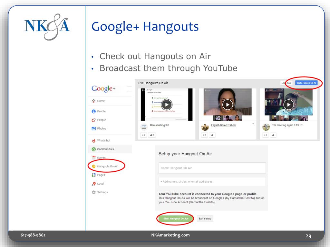The width and height of the screenshot is (330, 247).
Task: Click the Live Hangouts On Air heading
Action: pos(153,83)
